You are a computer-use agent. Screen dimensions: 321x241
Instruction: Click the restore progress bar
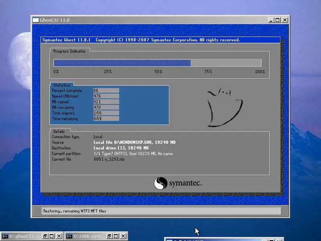[x=157, y=63]
